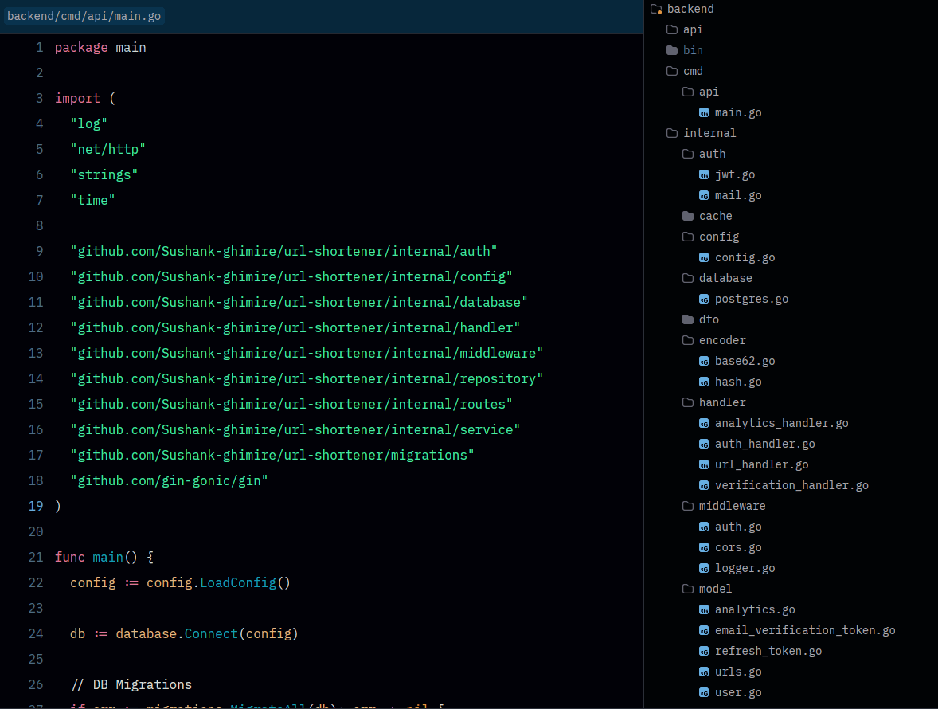Click the backend/cmd/api/main.go path label

(84, 16)
